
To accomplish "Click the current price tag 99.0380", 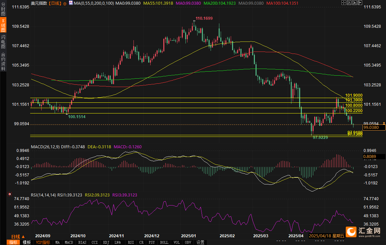I will (374, 127).
